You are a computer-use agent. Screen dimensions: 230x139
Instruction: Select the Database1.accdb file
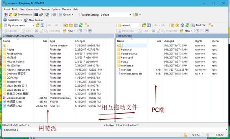(16, 98)
